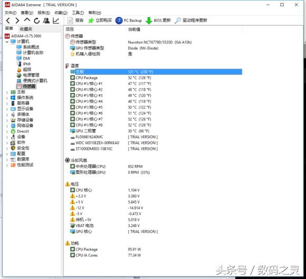Open the 工具(T) menu

pyautogui.click(x=78, y=13)
